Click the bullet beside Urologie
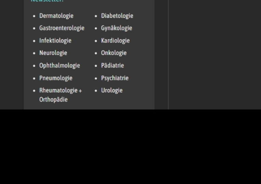The height and width of the screenshot is (184, 261). (x=96, y=91)
